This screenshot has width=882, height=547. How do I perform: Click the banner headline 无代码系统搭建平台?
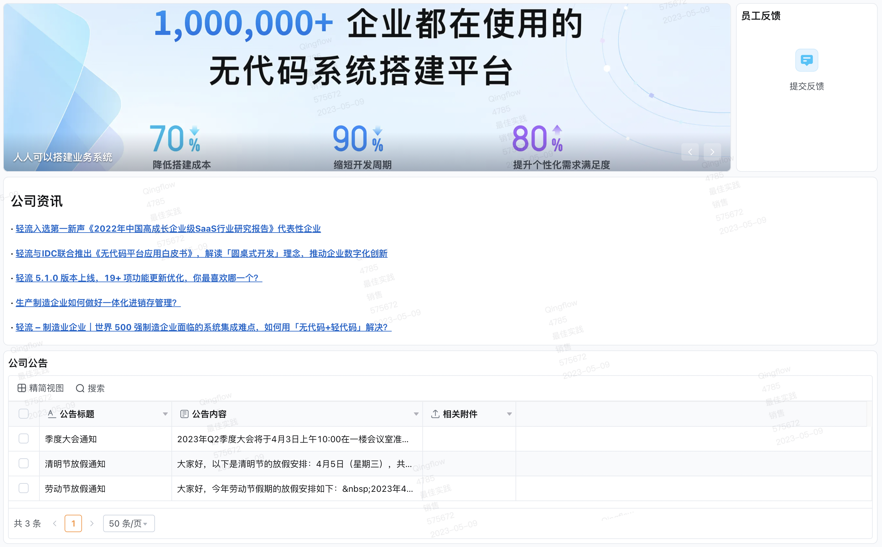click(x=361, y=71)
